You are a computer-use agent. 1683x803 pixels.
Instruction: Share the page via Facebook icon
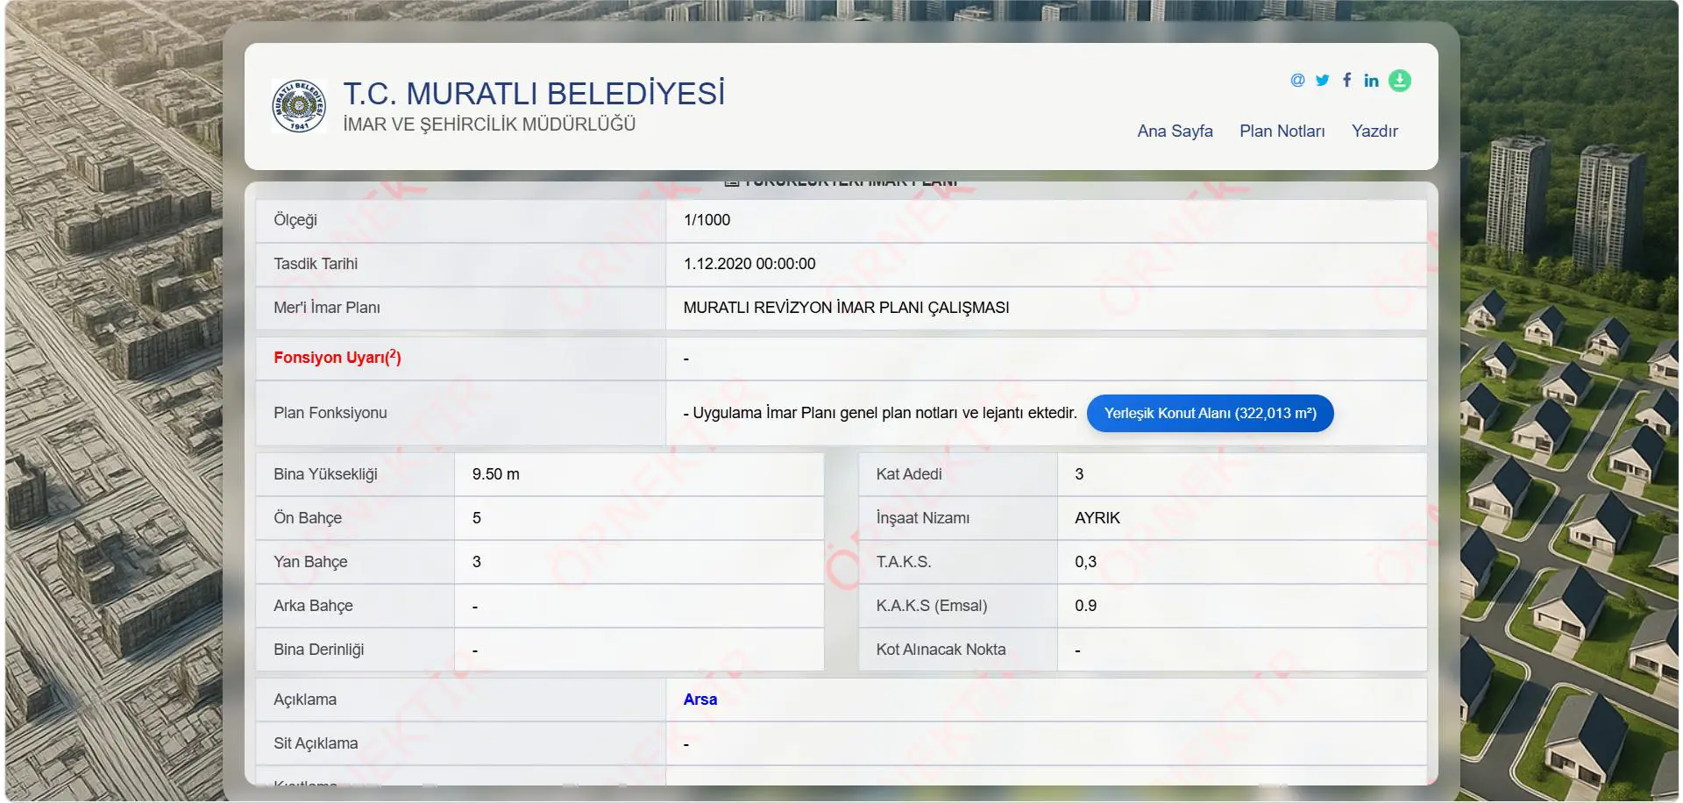pyautogui.click(x=1347, y=80)
